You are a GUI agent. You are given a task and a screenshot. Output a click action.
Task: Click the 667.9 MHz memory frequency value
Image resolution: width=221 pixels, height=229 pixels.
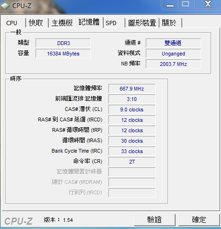(132, 89)
